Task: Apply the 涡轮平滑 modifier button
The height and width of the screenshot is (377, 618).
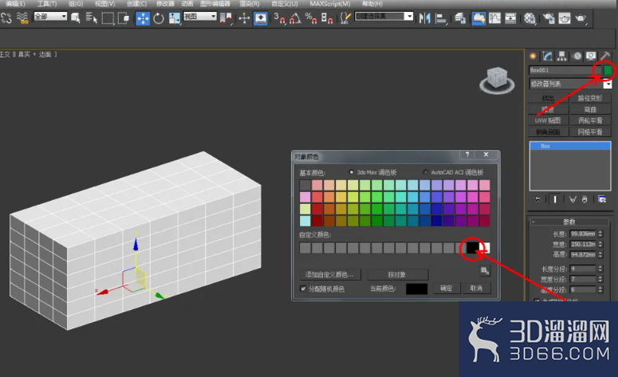Action: coord(590,120)
